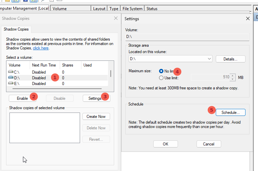Image resolution: width=258 pixels, height=171 pixels.
Task: Choose the No limit radio button
Action: coord(161,71)
